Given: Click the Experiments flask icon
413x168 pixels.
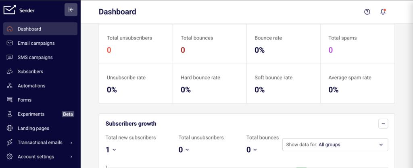Looking at the screenshot, I should (x=10, y=114).
